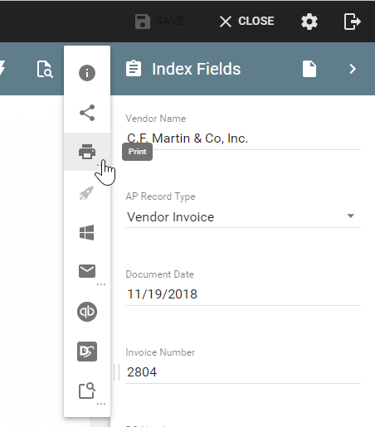Open the DocuSign-style signature icon
The width and height of the screenshot is (375, 427).
pyautogui.click(x=87, y=352)
